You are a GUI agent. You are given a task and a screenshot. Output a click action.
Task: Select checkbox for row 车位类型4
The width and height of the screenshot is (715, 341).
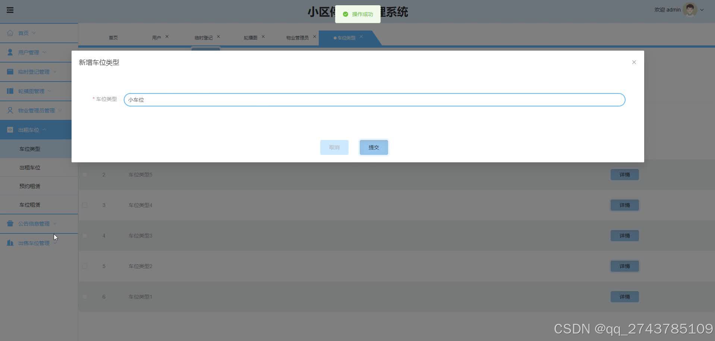pos(85,205)
